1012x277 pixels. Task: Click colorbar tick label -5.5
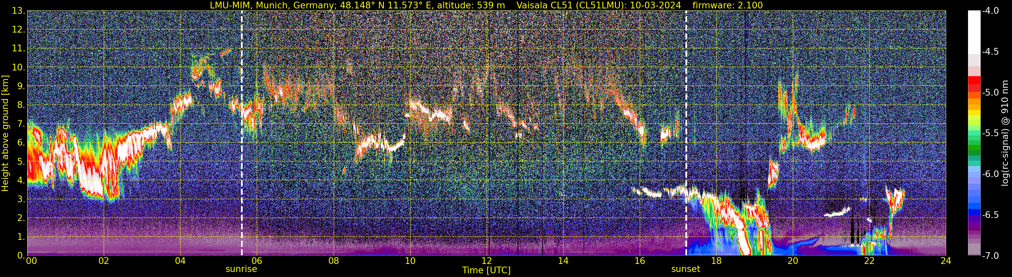(x=990, y=133)
